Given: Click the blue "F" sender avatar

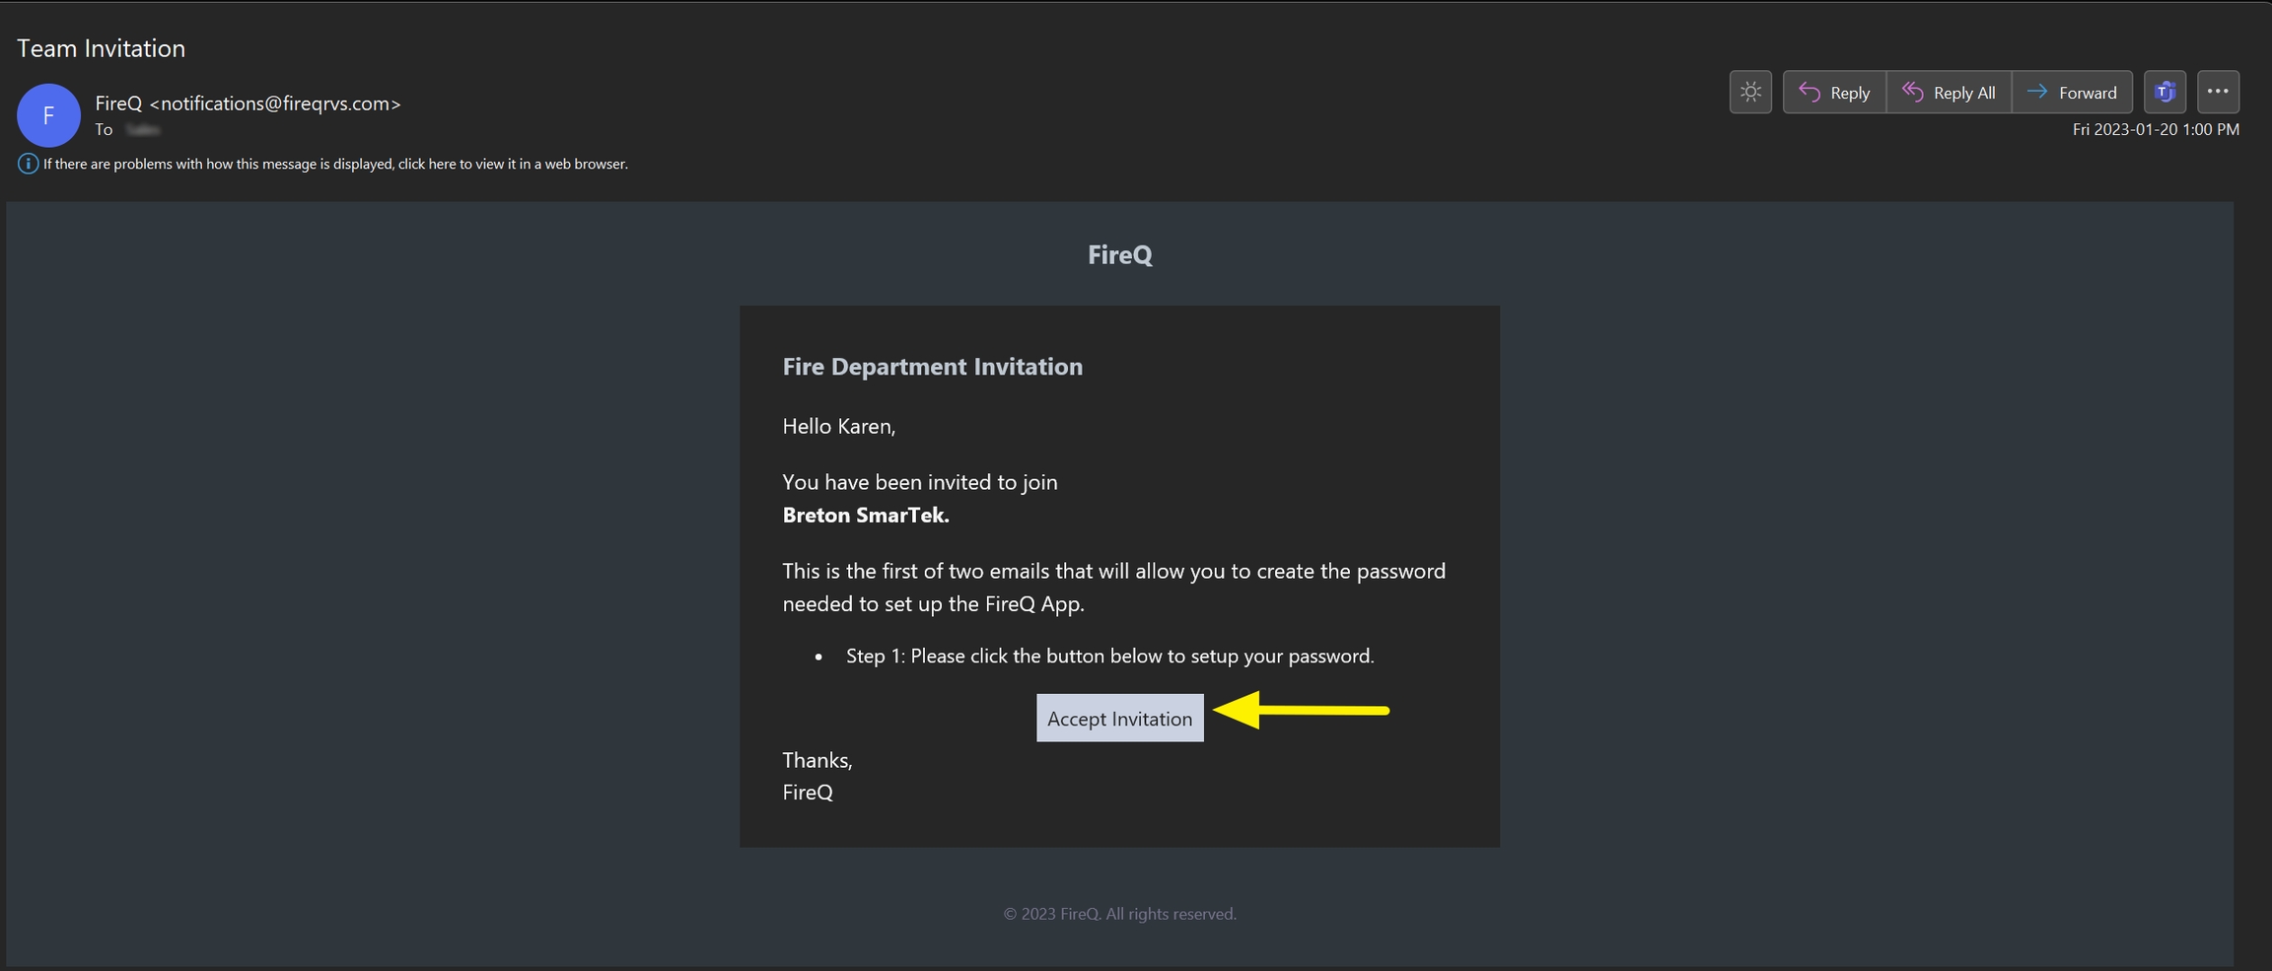Looking at the screenshot, I should [x=48, y=115].
